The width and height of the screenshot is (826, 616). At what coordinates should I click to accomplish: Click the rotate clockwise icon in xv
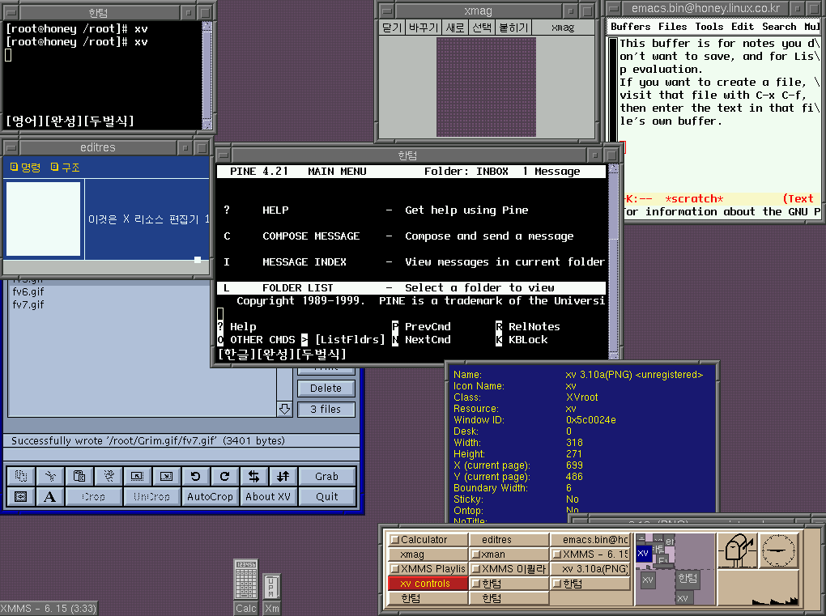point(224,476)
